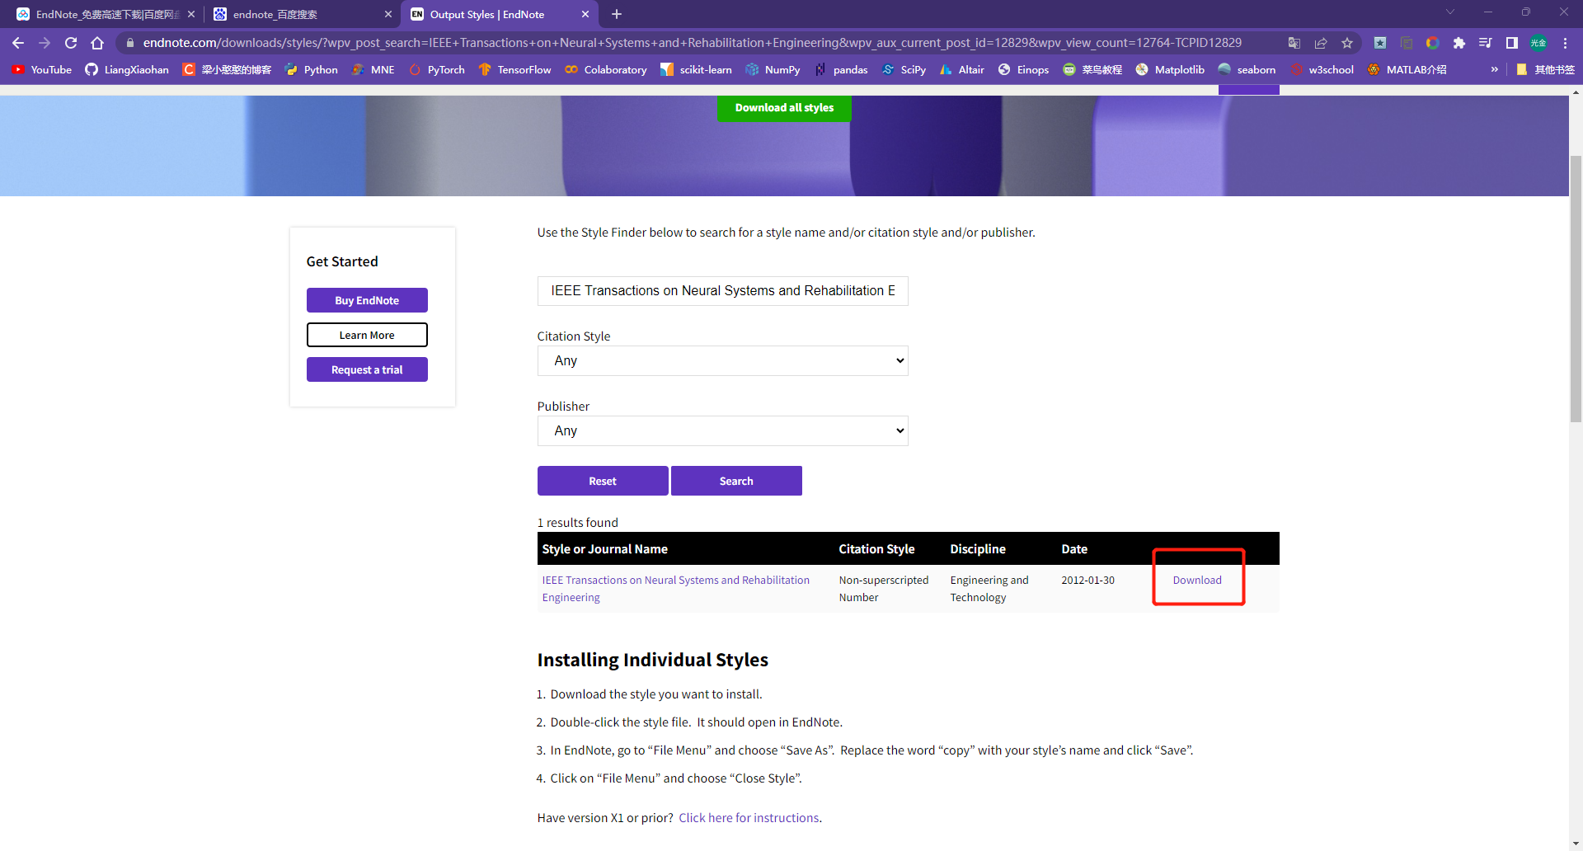Image resolution: width=1583 pixels, height=851 pixels.
Task: Click the '2012-01-30' date cell
Action: pos(1087,580)
